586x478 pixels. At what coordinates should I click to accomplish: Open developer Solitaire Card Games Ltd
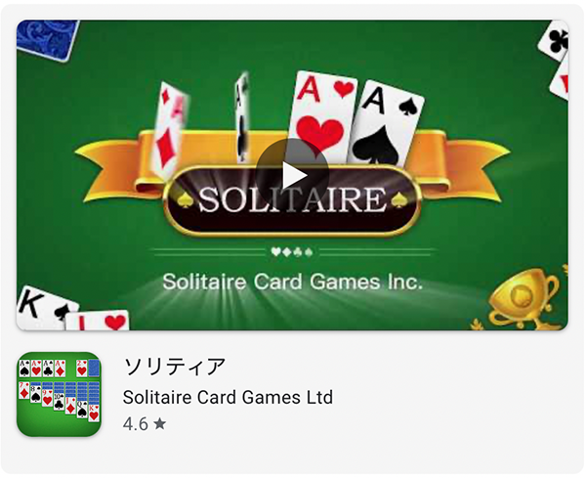[228, 397]
